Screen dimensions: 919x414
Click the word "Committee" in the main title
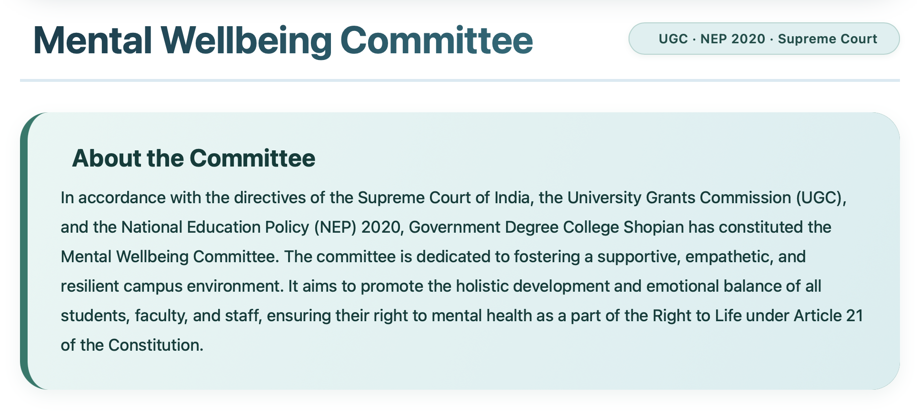(x=437, y=41)
